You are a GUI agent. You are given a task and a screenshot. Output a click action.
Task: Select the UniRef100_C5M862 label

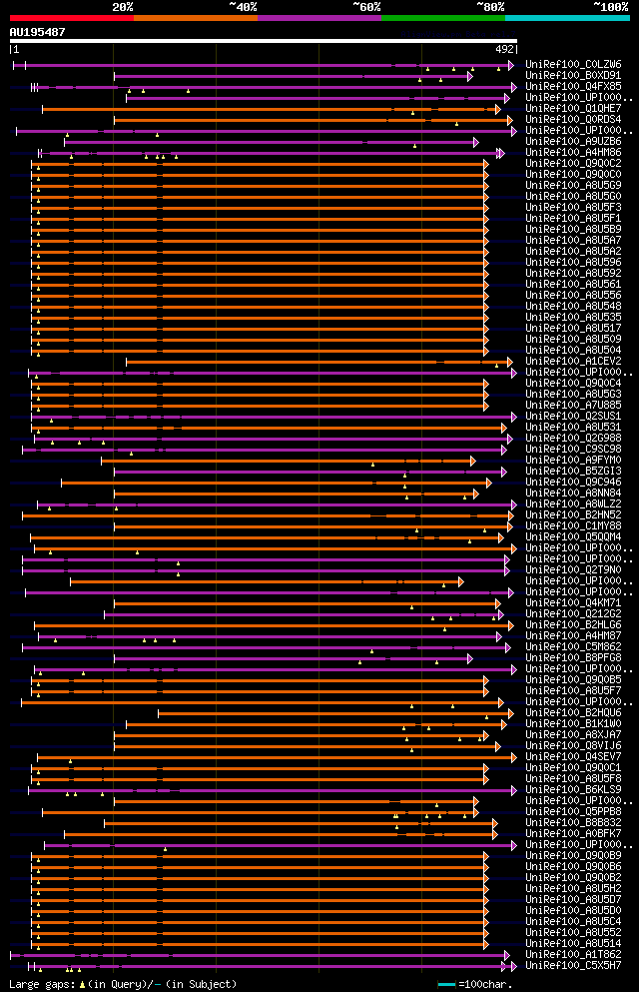[573, 647]
